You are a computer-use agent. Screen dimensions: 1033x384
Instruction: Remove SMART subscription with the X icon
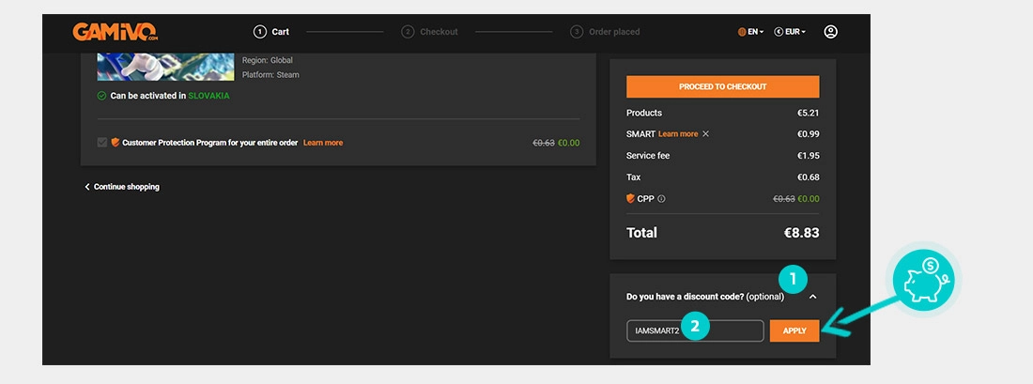(x=706, y=134)
